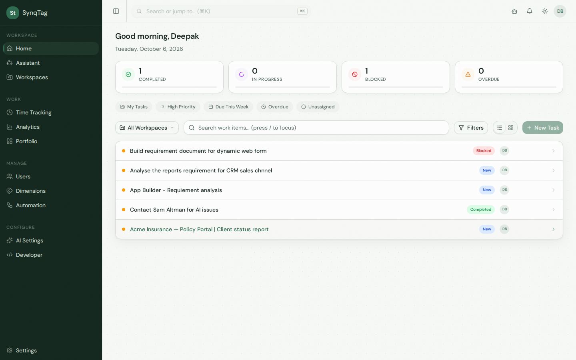Screen dimensions: 576x360
Task: Open task Contact Sam Altman for AI issues
Action: (x=339, y=210)
